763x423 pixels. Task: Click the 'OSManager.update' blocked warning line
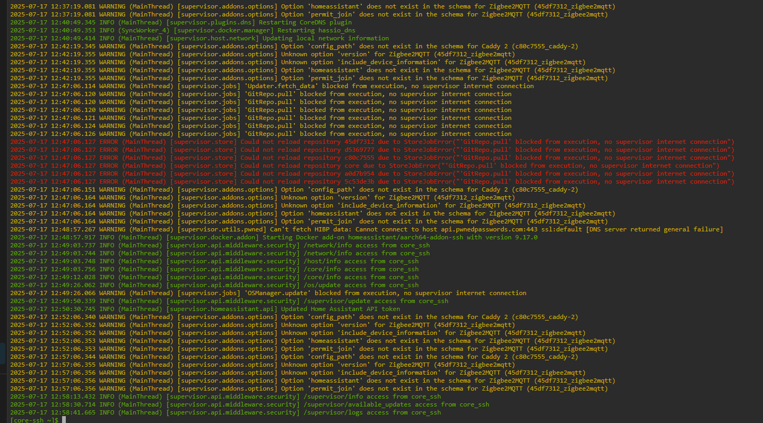point(268,293)
